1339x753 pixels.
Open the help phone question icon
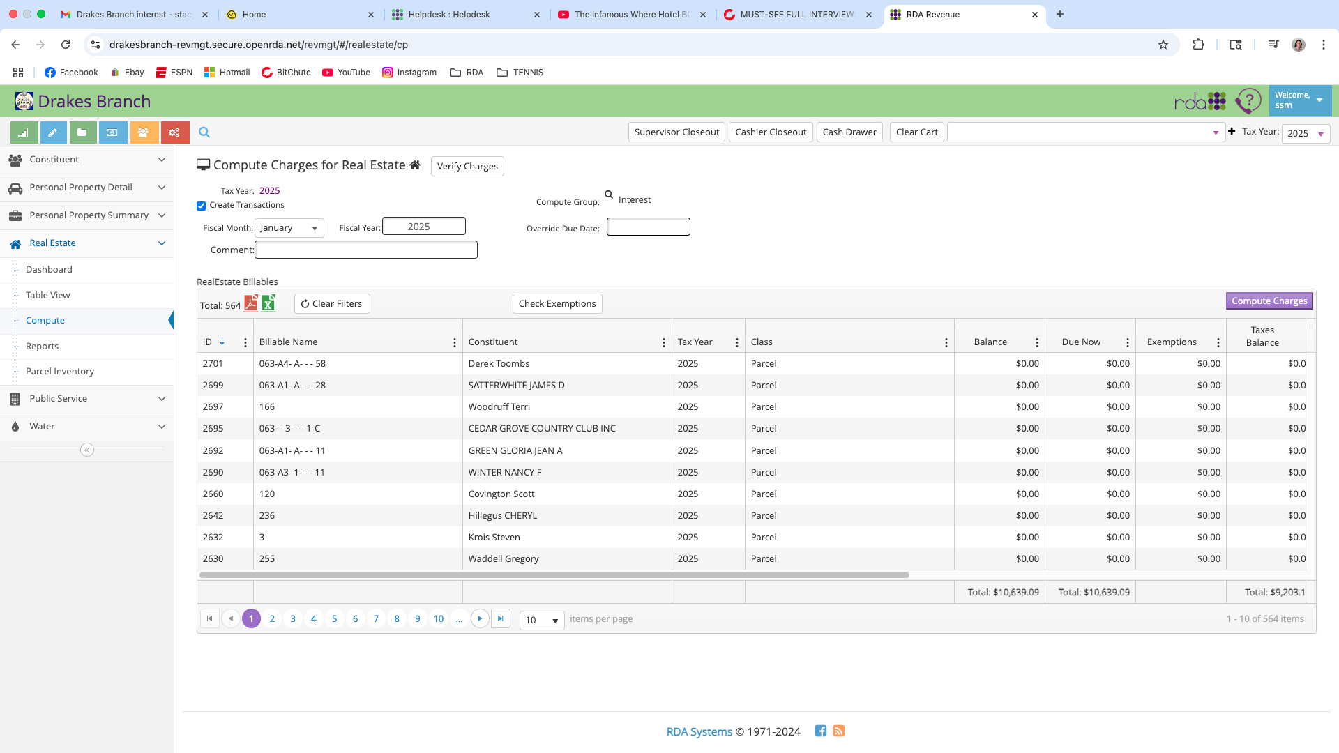click(x=1248, y=102)
